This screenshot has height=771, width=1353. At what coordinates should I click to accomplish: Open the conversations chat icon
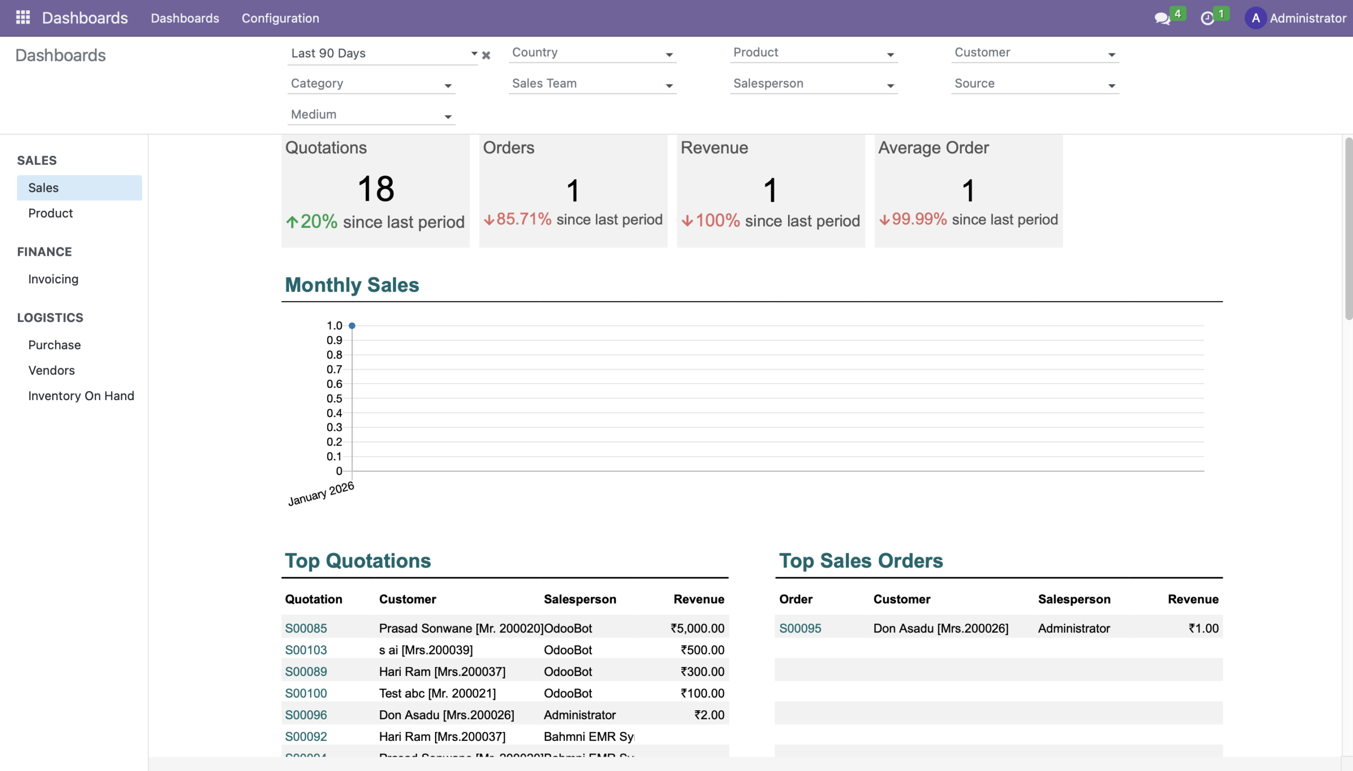click(1161, 18)
